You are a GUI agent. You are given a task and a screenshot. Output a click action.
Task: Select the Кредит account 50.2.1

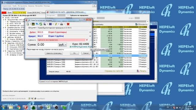(x=40, y=36)
